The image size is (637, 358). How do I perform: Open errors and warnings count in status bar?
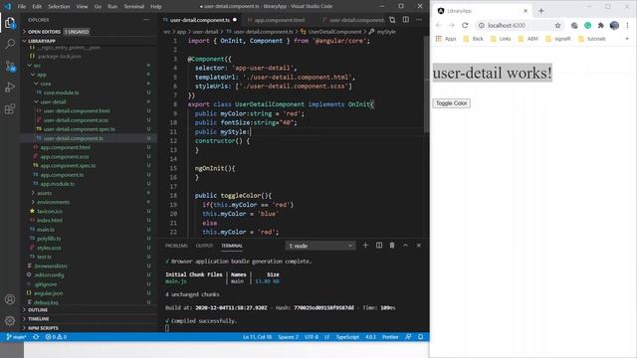pos(56,337)
